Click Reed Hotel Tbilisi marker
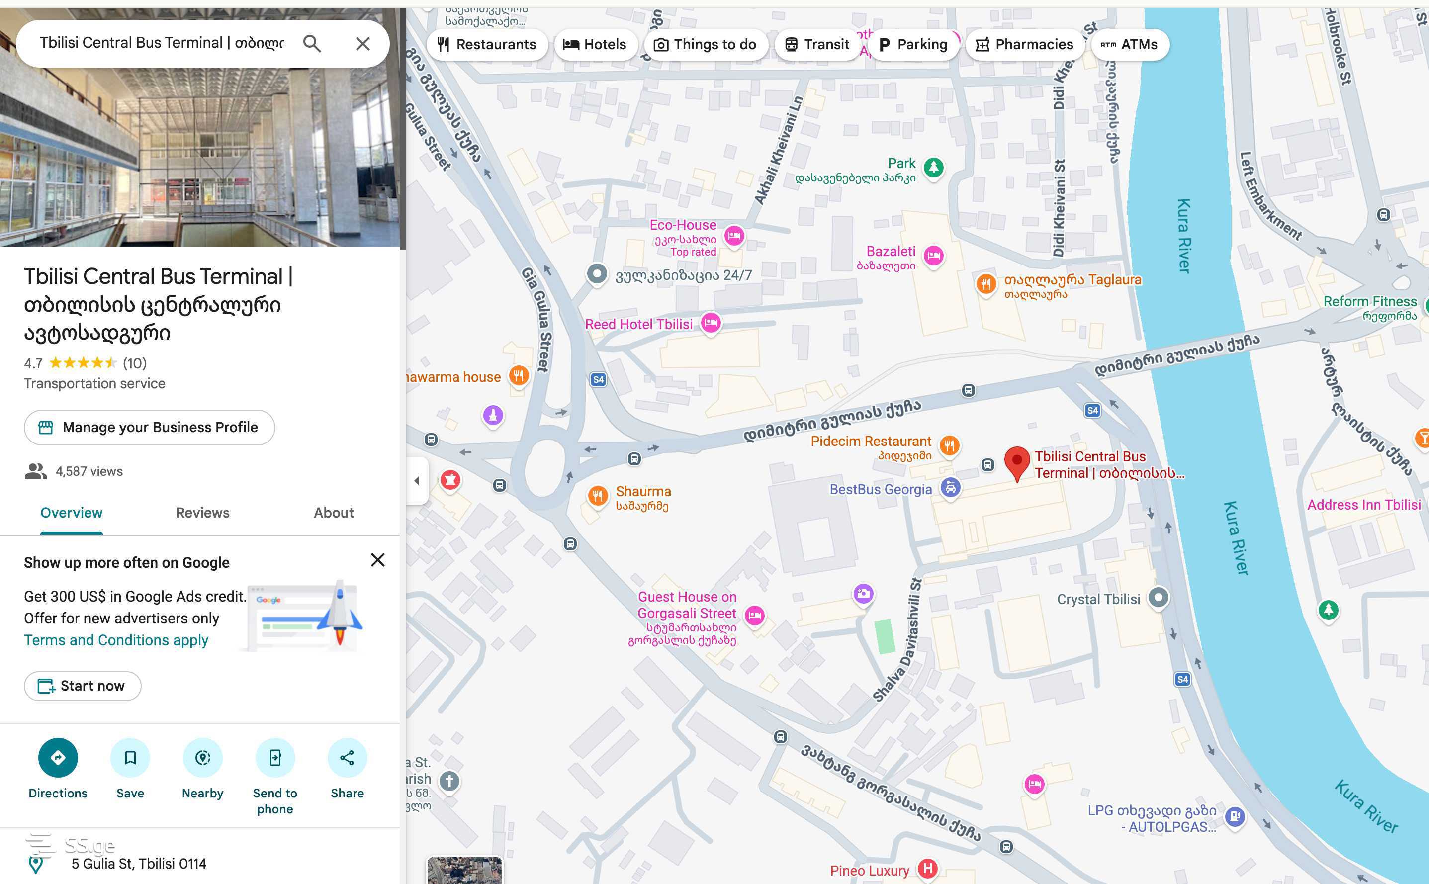The image size is (1429, 884). coord(711,323)
